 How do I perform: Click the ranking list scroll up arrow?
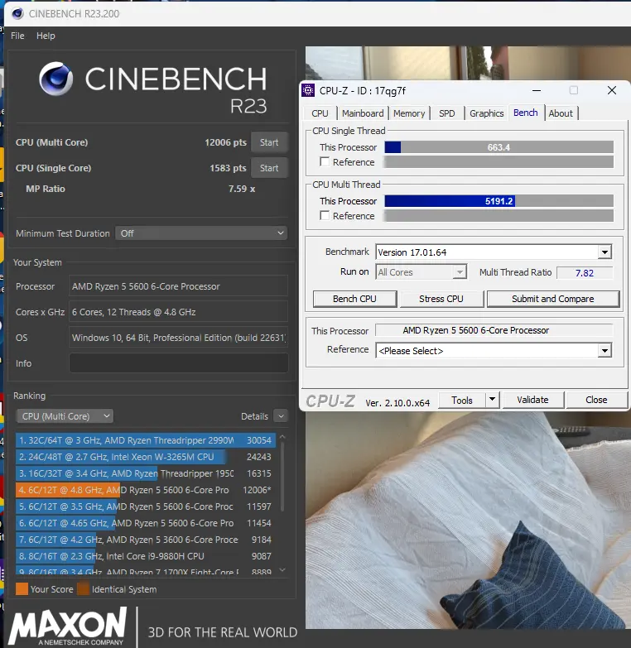(x=282, y=437)
